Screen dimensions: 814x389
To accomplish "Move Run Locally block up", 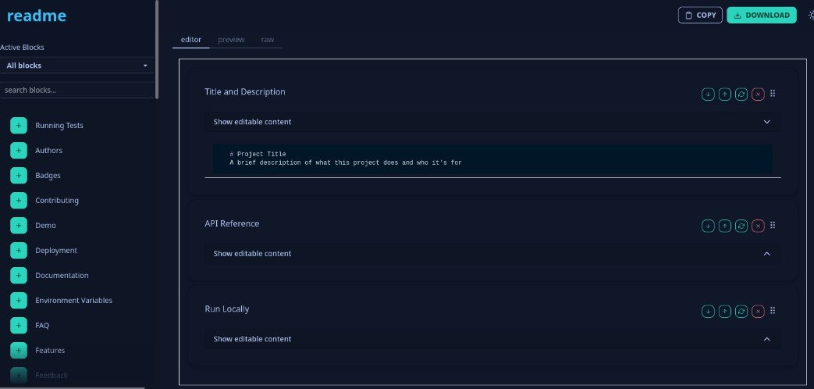I will [x=725, y=311].
